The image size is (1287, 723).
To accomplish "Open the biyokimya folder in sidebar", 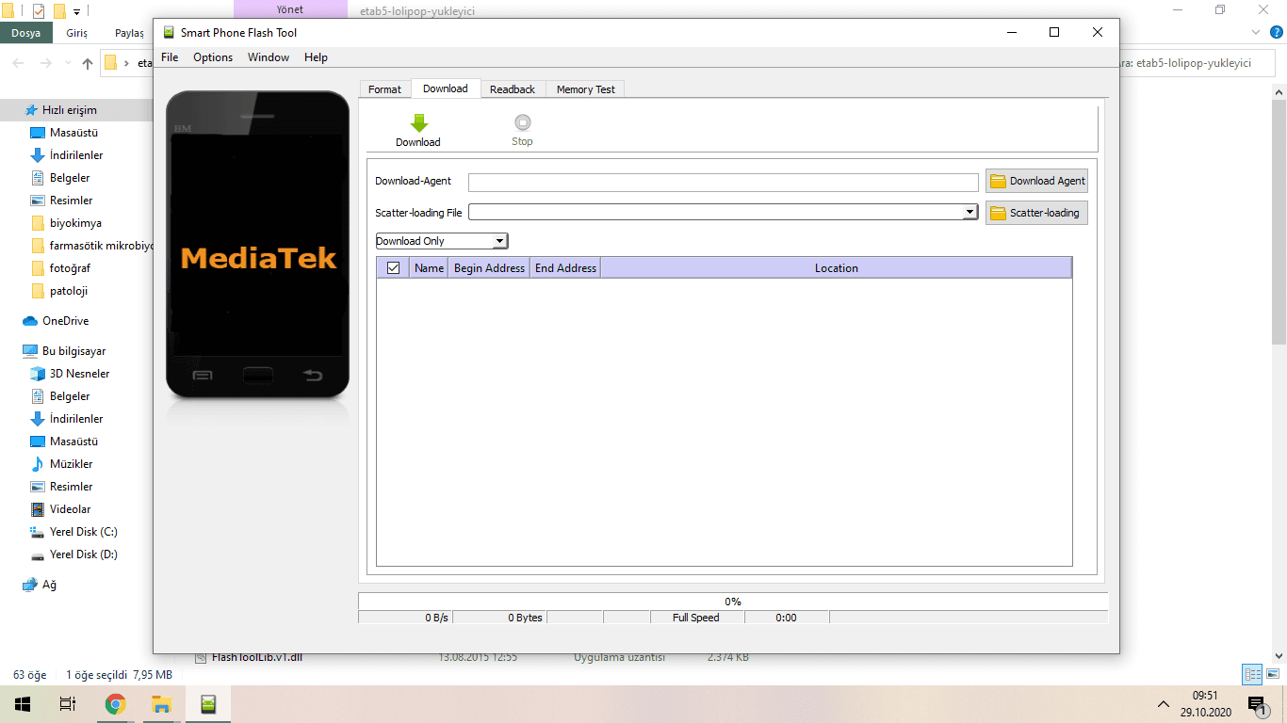I will coord(75,223).
